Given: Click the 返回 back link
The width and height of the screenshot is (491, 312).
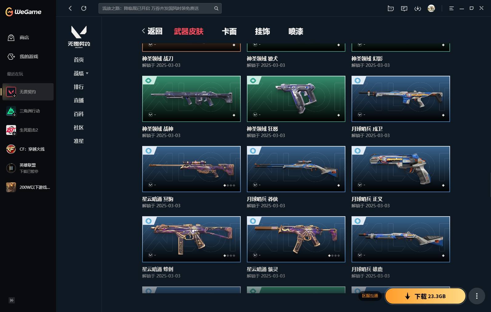Looking at the screenshot, I should tap(152, 31).
